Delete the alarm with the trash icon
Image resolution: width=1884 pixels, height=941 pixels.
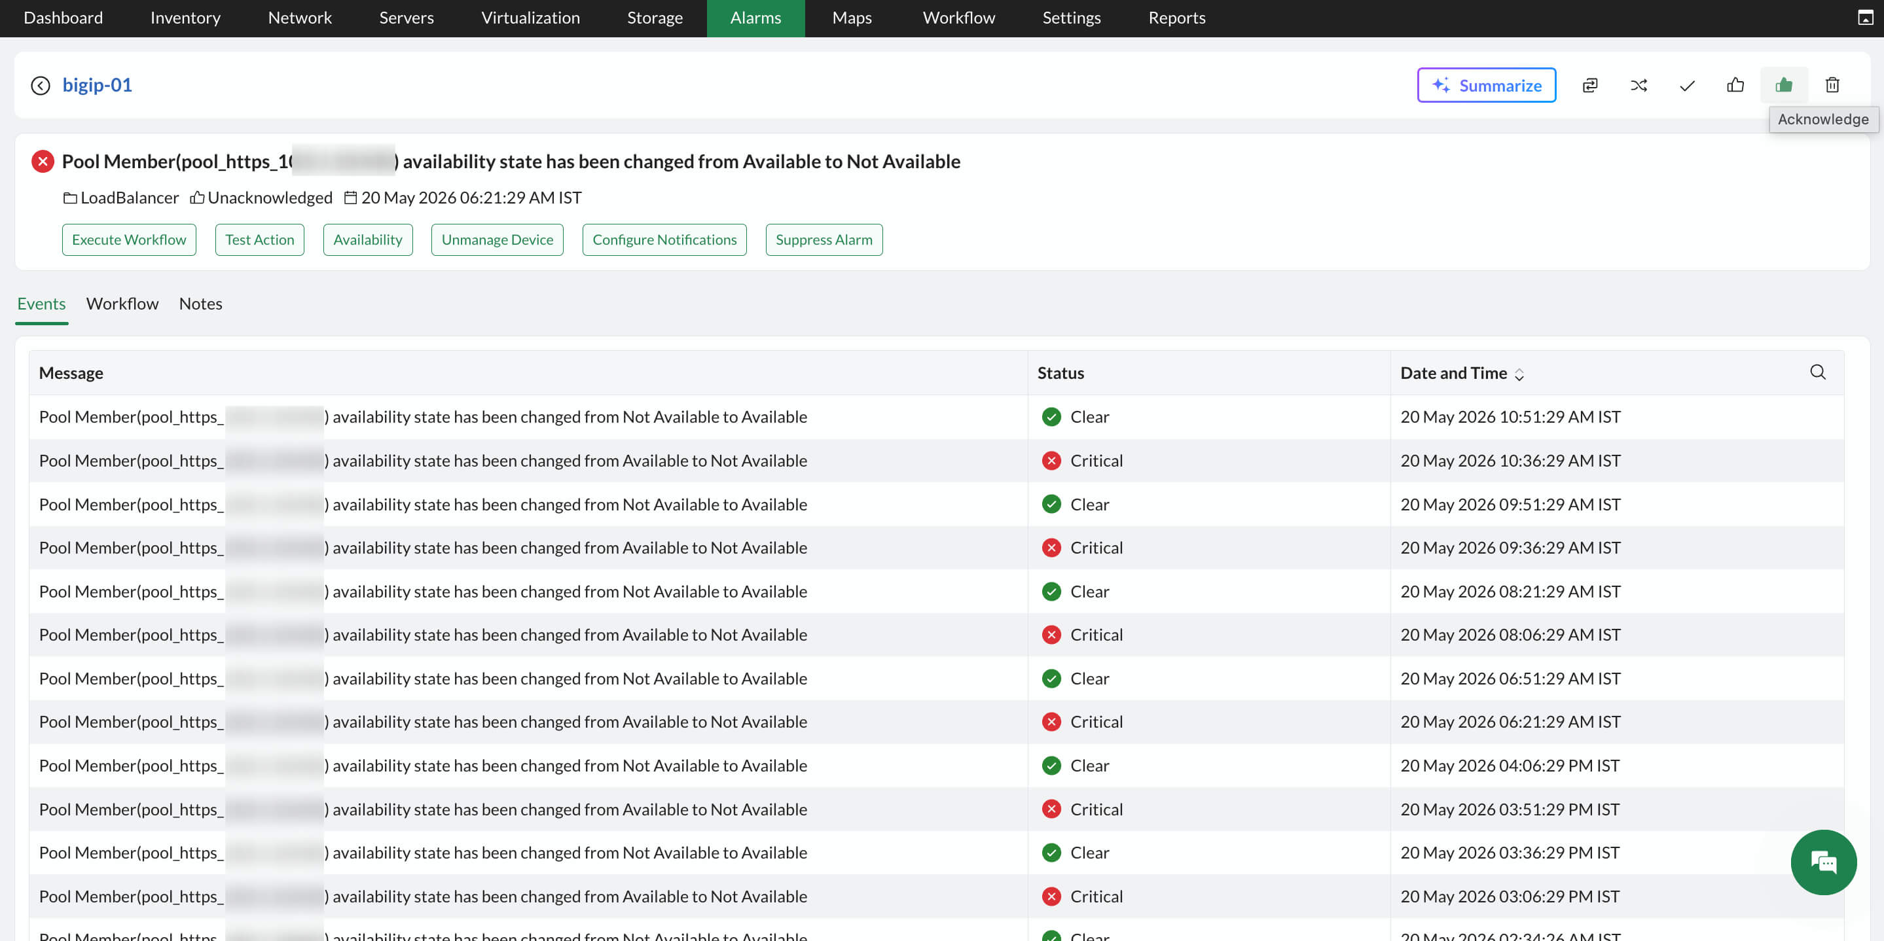(1832, 85)
